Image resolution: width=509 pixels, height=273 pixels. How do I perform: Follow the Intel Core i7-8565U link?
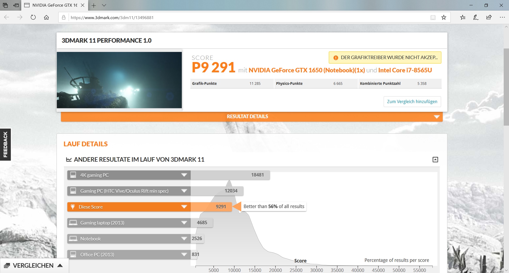(x=405, y=70)
